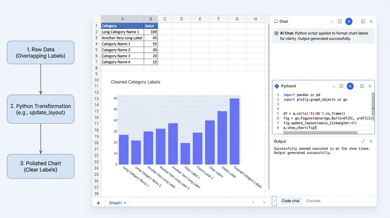This screenshot has width=390, height=218.
Task: Click the first bar labeled Long Category Name 1
Action: coord(124,149)
